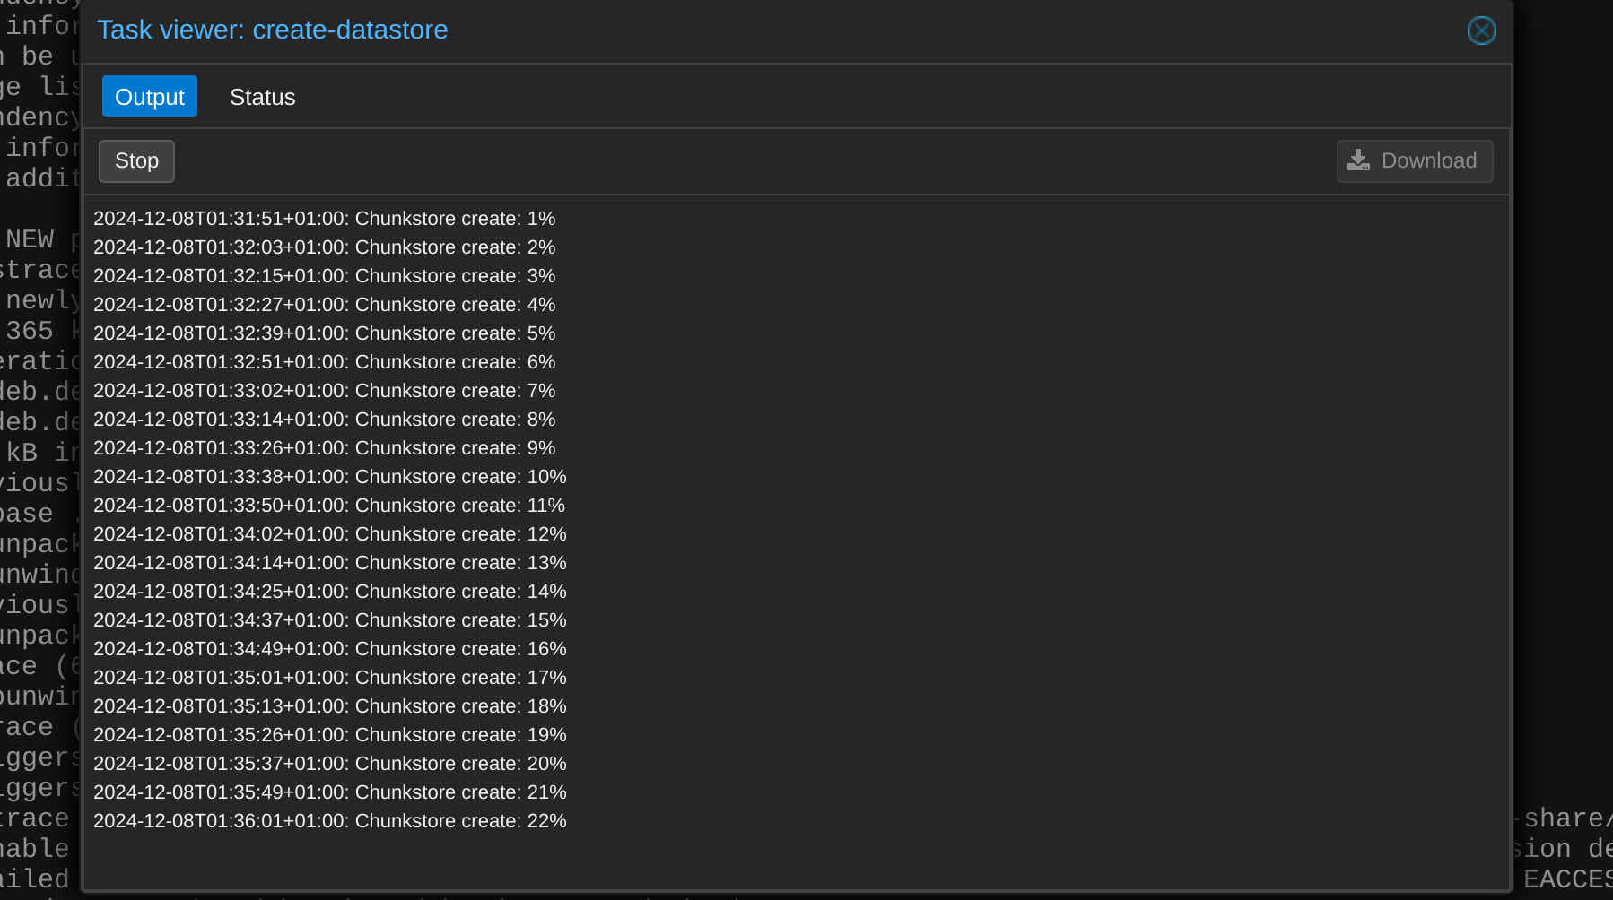1613x900 pixels.
Task: Select the latest Chunkstore create: 22% line
Action: coord(330,821)
